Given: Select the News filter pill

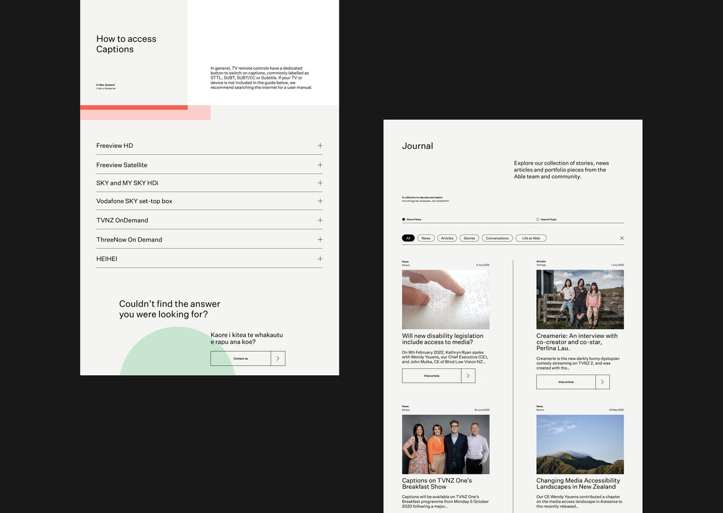Looking at the screenshot, I should coord(426,238).
